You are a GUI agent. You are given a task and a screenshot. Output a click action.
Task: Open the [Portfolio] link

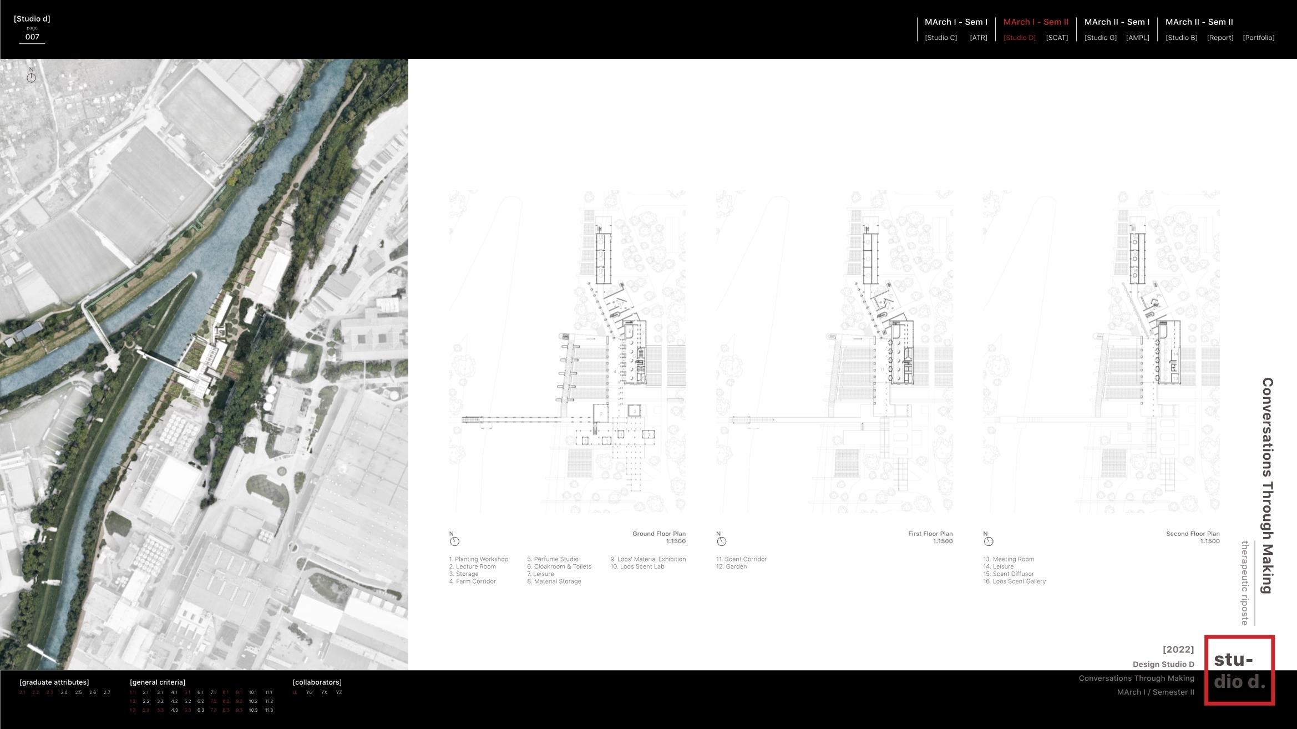pyautogui.click(x=1258, y=38)
